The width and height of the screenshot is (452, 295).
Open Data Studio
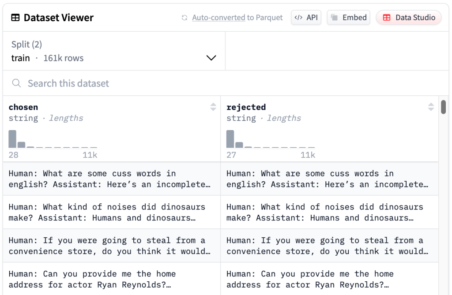tap(409, 18)
